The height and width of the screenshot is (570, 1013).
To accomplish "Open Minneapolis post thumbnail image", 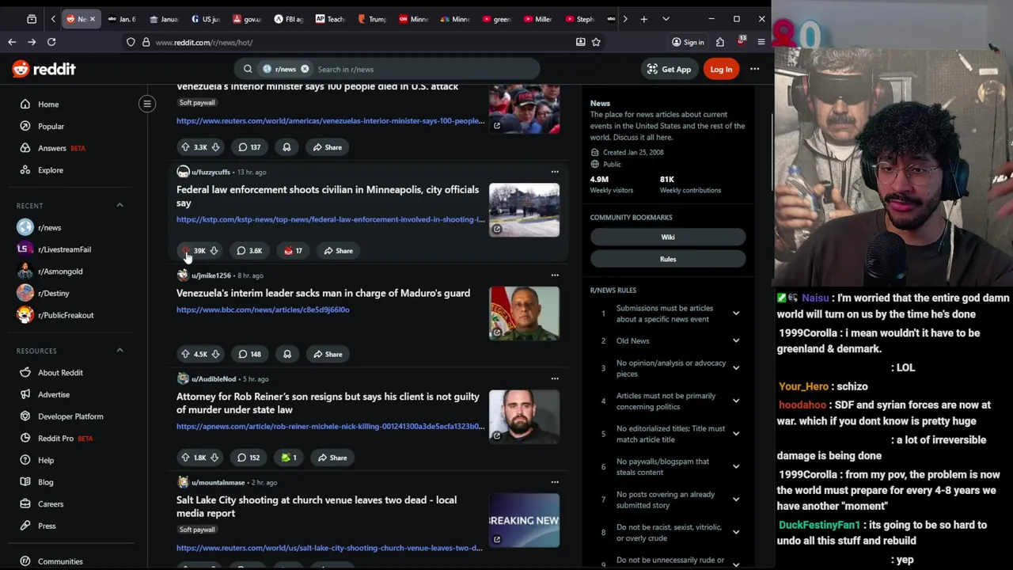I will coord(524,211).
